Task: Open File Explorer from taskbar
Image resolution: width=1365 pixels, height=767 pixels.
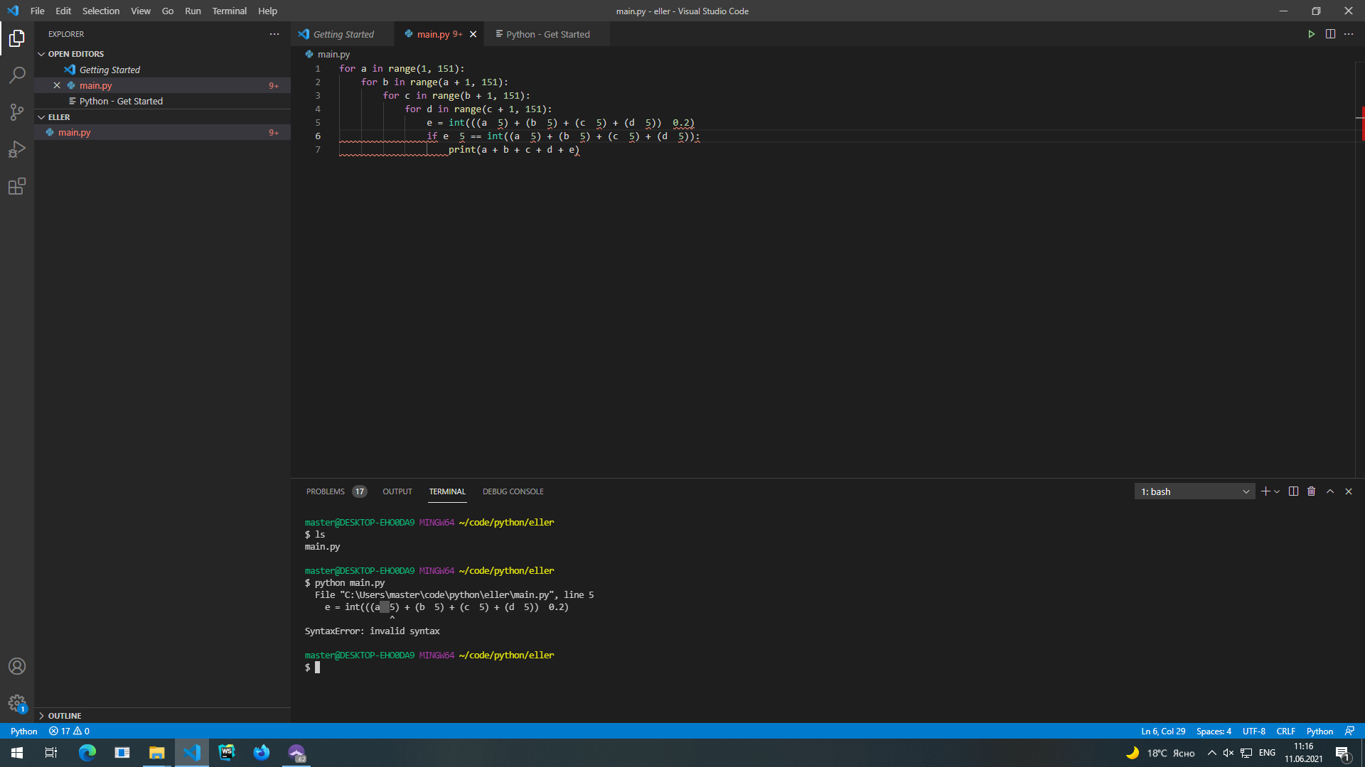Action: (156, 753)
